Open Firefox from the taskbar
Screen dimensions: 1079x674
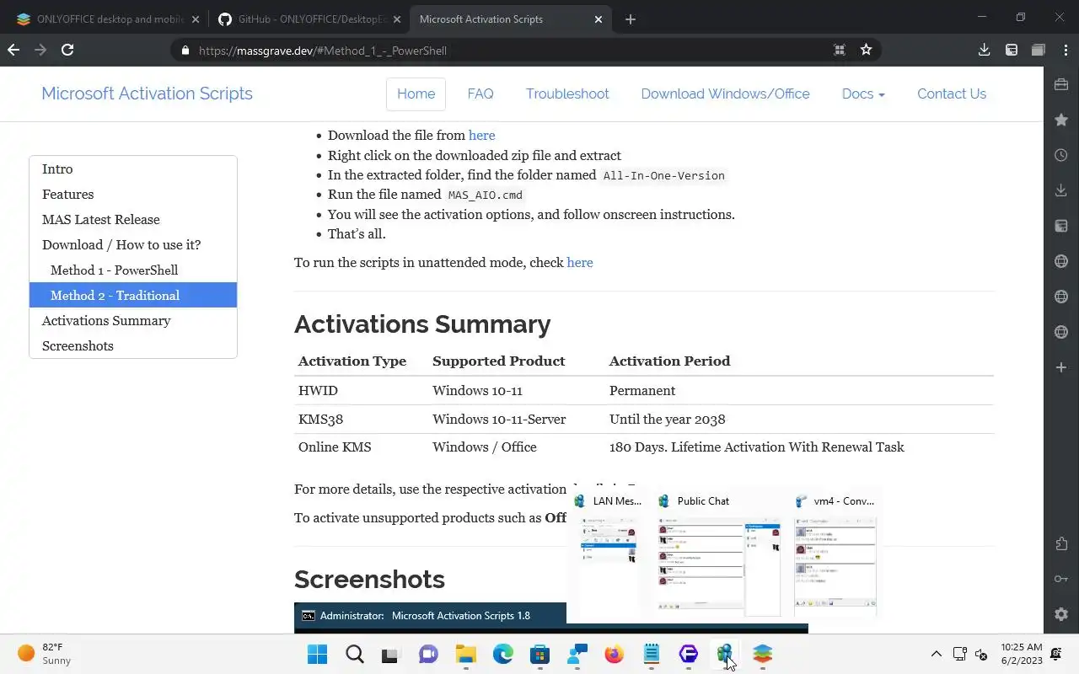coord(615,654)
